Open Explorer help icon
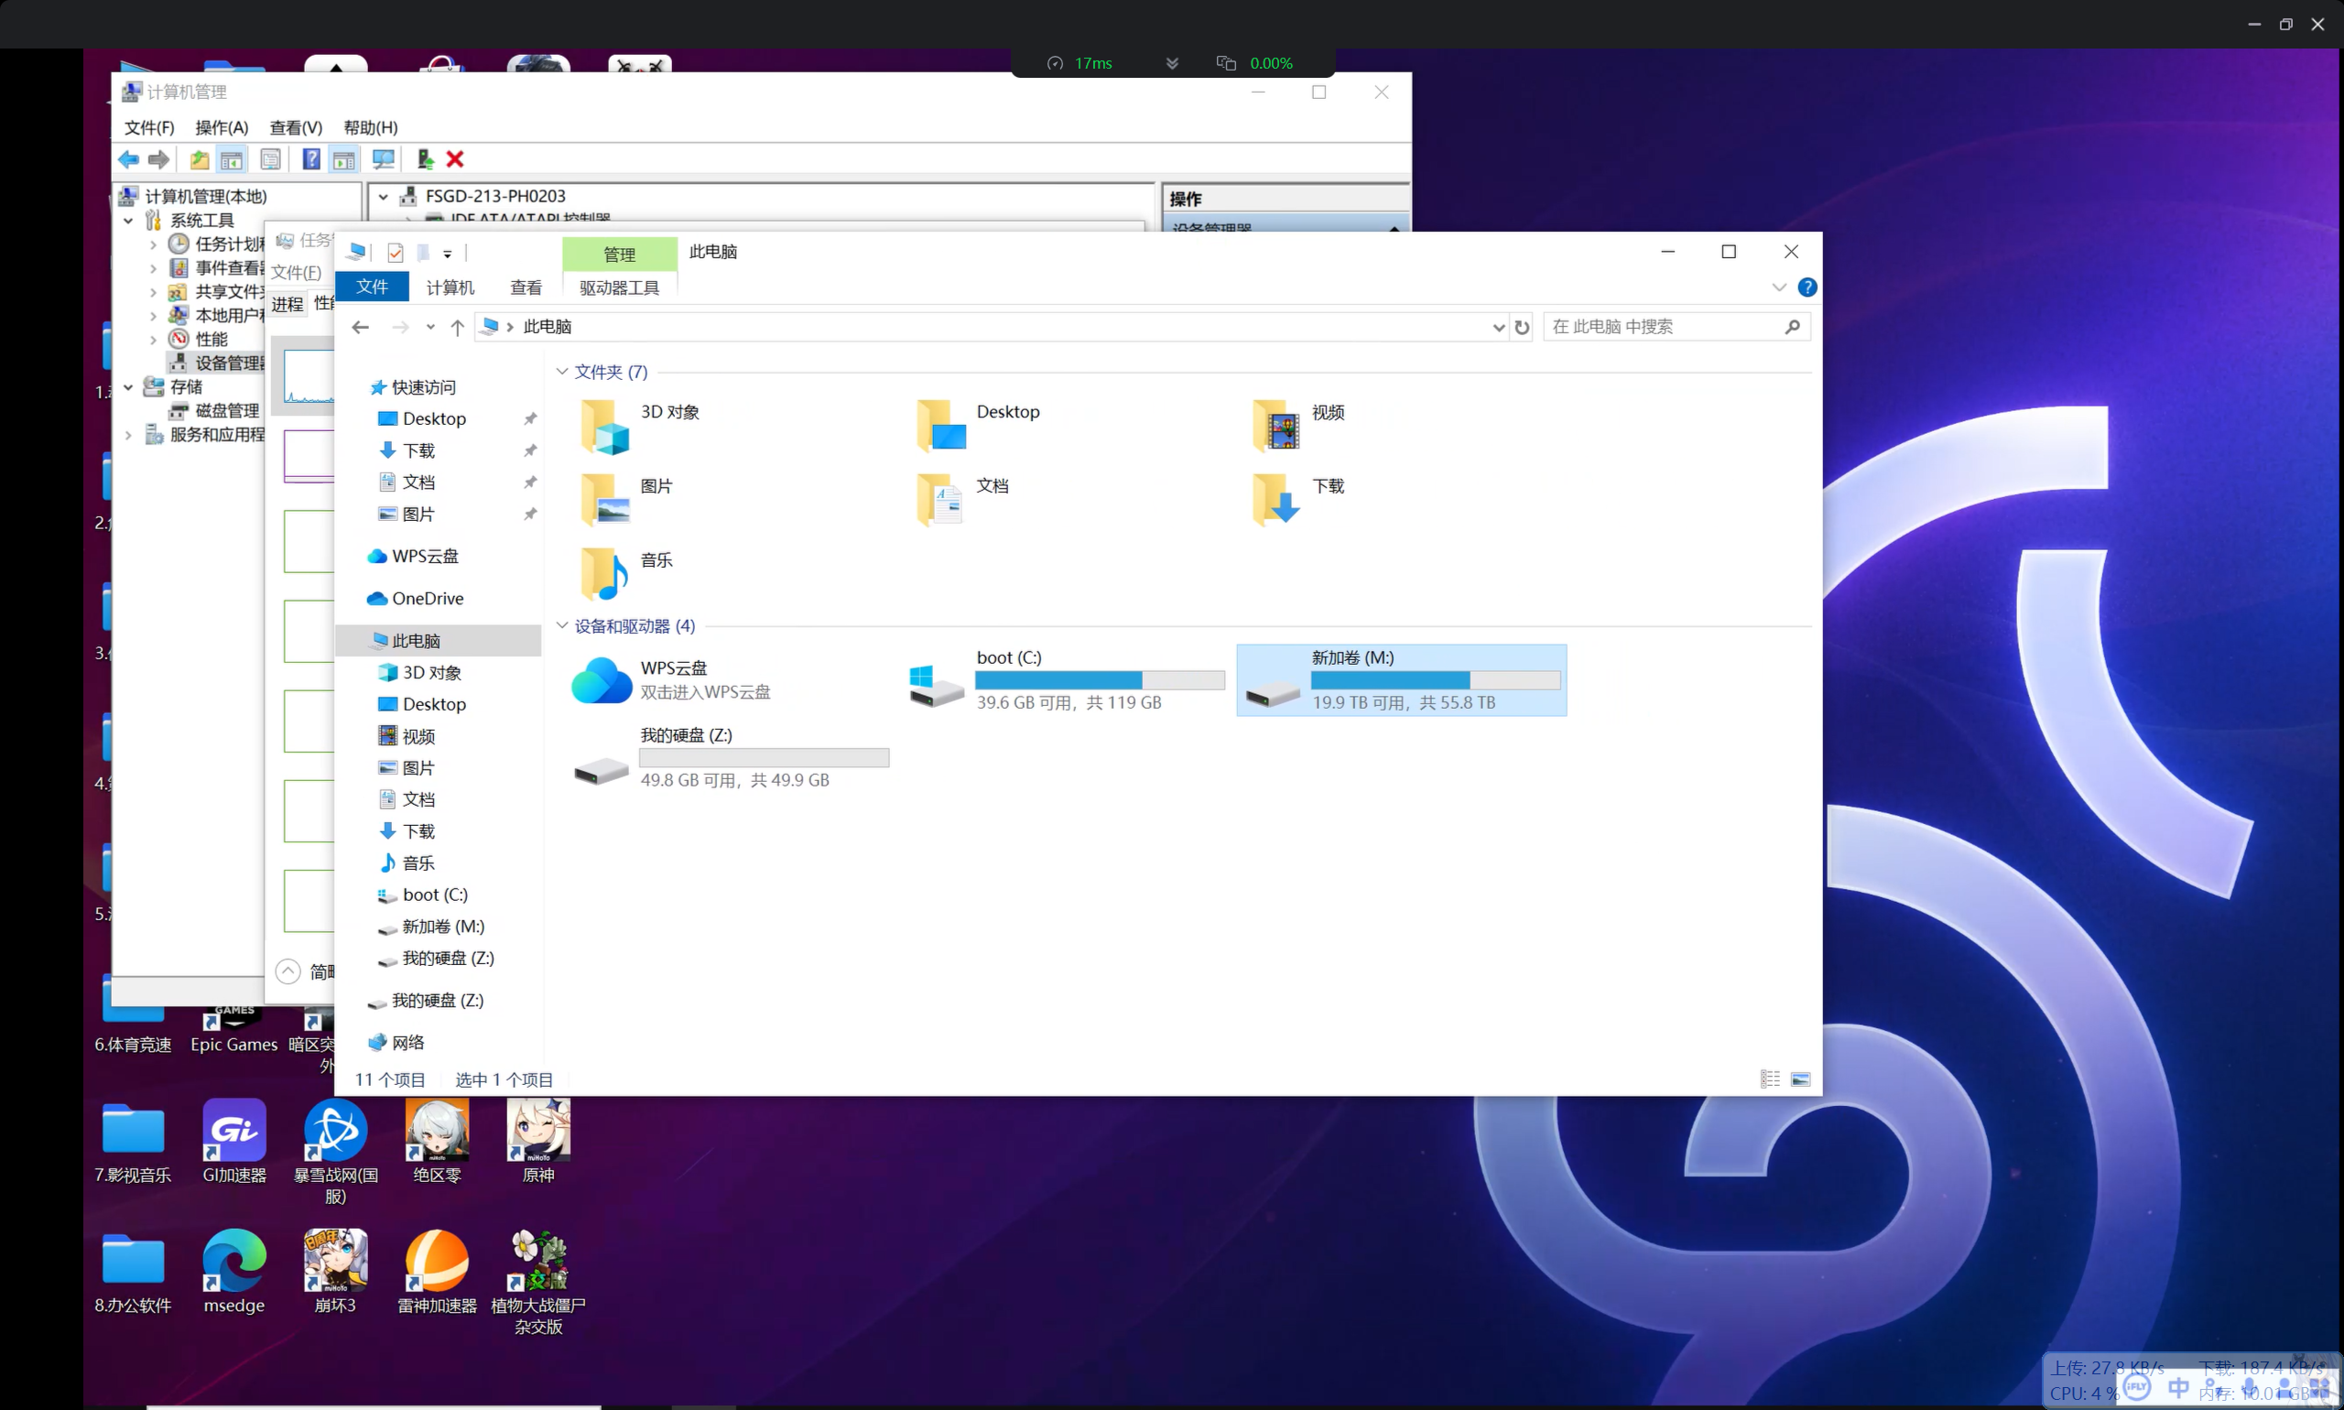Screen dimensions: 2344x1410 coord(1807,287)
